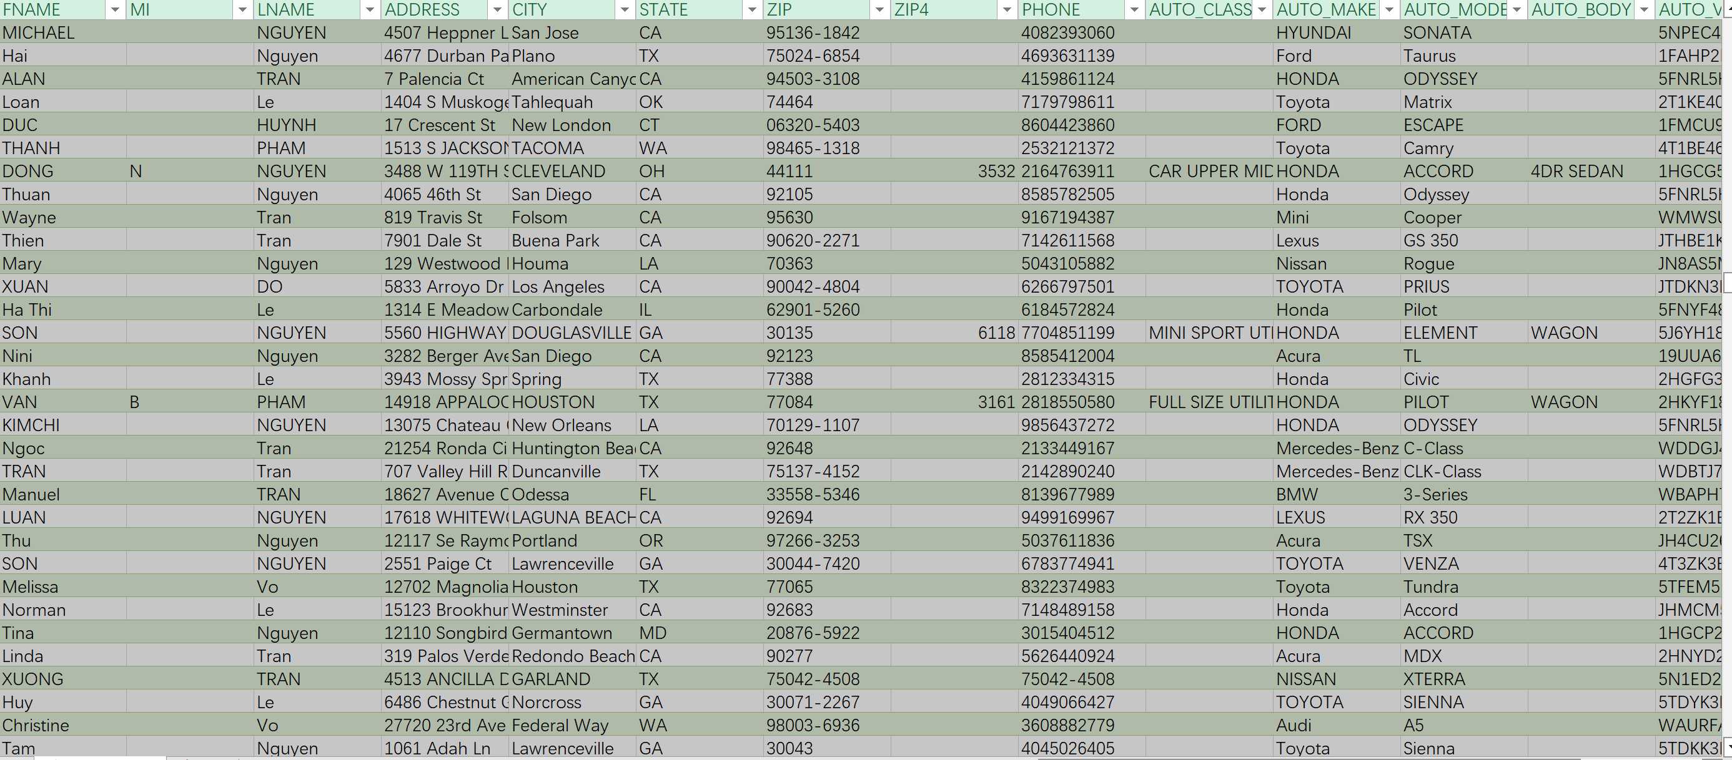Select the model cell 'Matrix'
This screenshot has height=760, width=1732.
1463,102
